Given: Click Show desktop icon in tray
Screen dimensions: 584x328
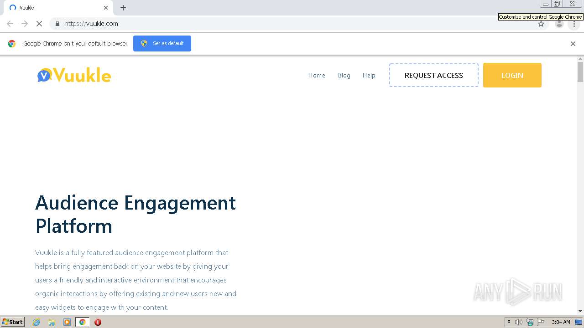Looking at the screenshot, I should click(x=579, y=322).
